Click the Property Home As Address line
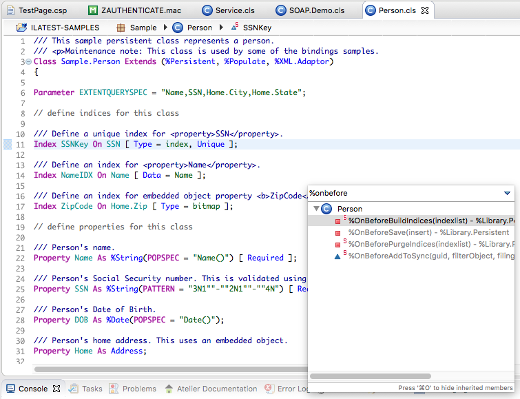This screenshot has width=520, height=399. [90, 351]
